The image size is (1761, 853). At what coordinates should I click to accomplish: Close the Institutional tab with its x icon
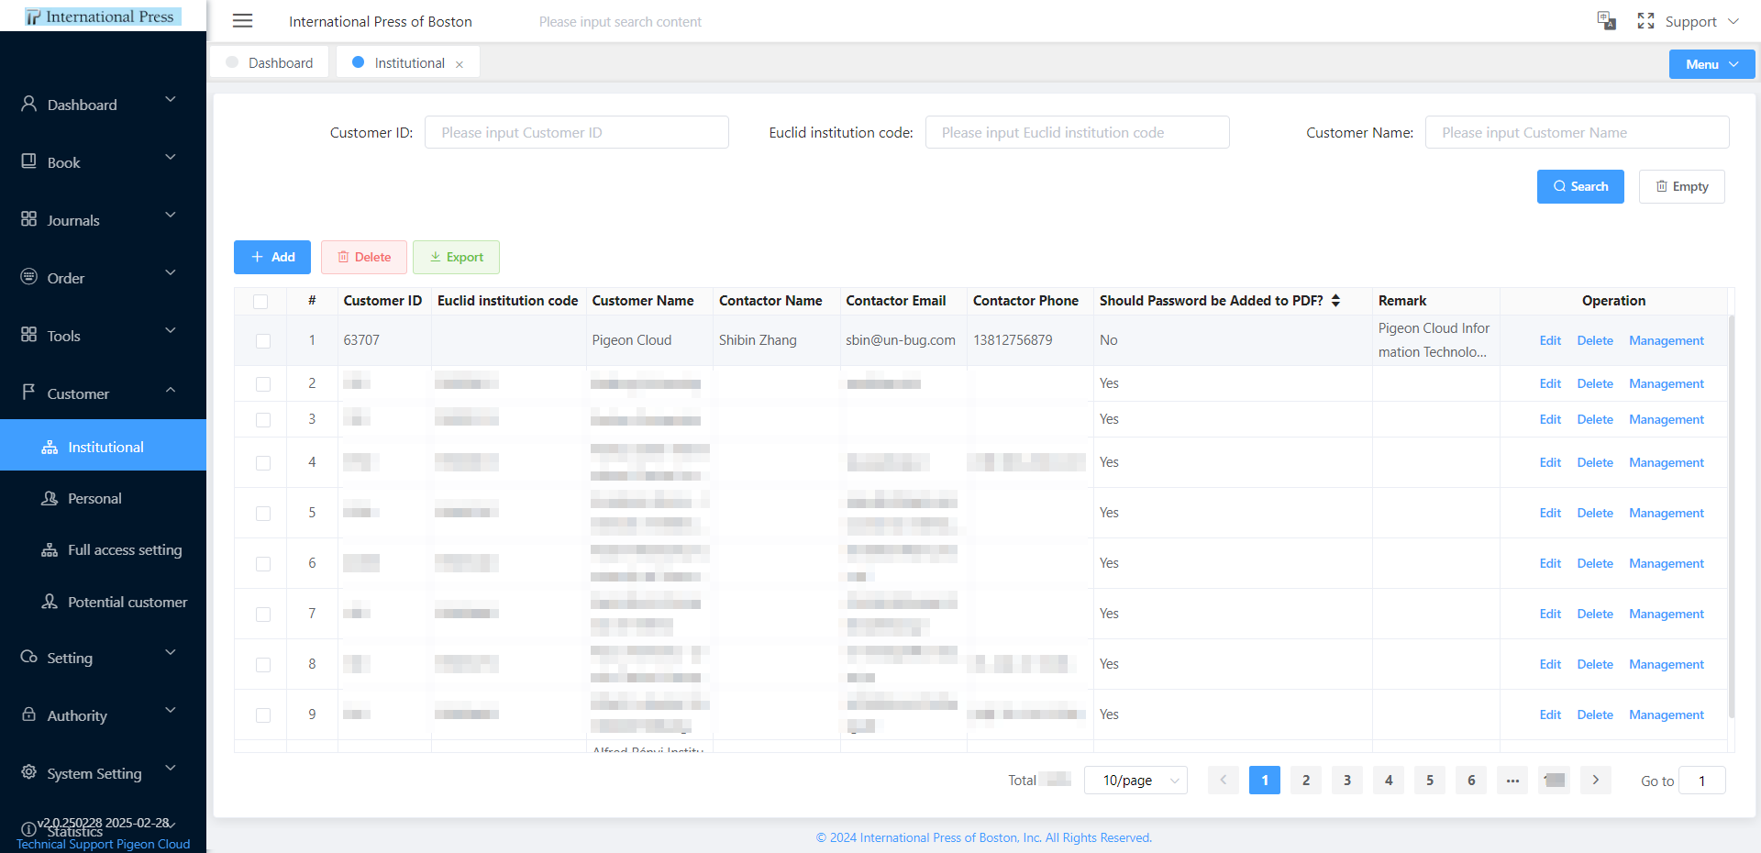pyautogui.click(x=460, y=64)
